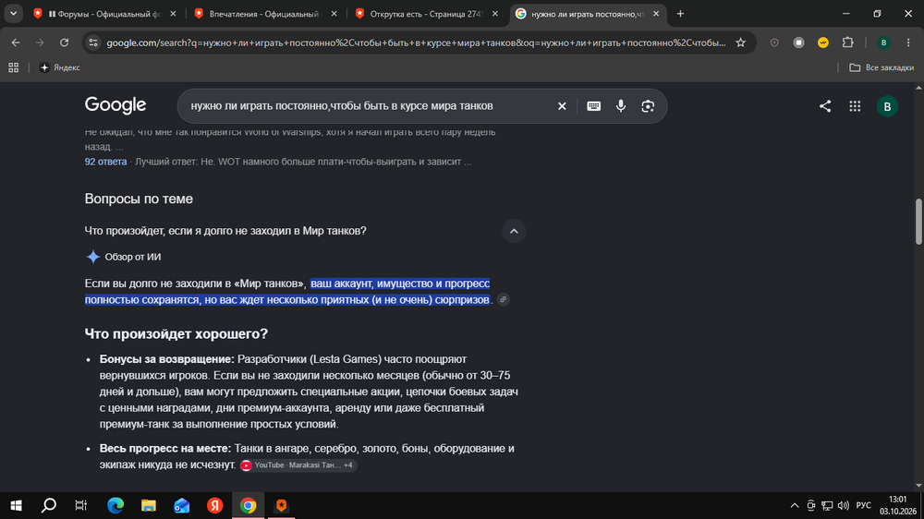Open File Explorer from taskbar

click(149, 505)
